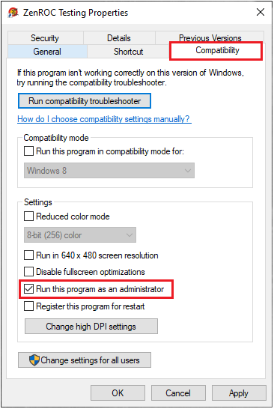
Task: Uncheck Run this program as an administrator
Action: click(x=28, y=288)
